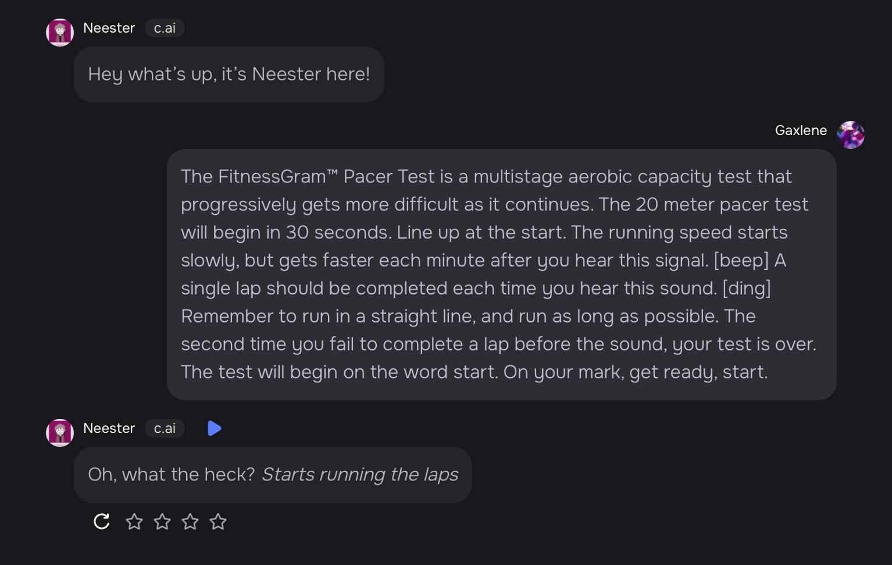Click the Neester name above last reply

point(109,428)
